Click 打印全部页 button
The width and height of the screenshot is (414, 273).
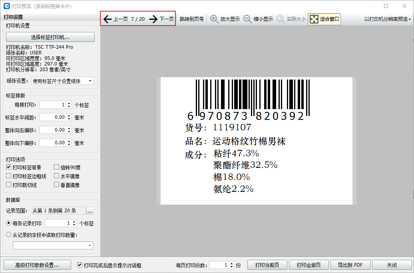(309, 265)
